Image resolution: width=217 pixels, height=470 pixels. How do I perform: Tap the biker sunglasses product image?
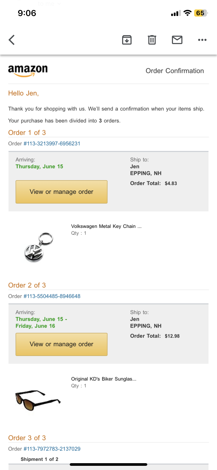coord(38,400)
